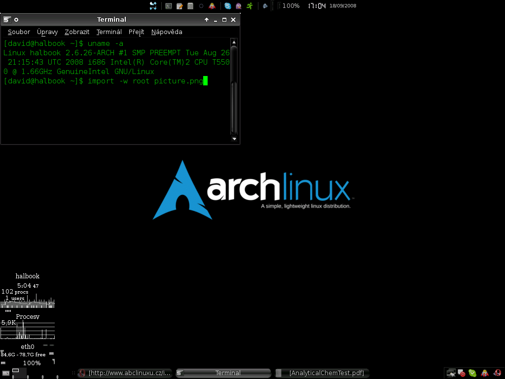Screen dimensions: 505x379
Task: Select the first workspace in the pager
Action: click(19, 373)
